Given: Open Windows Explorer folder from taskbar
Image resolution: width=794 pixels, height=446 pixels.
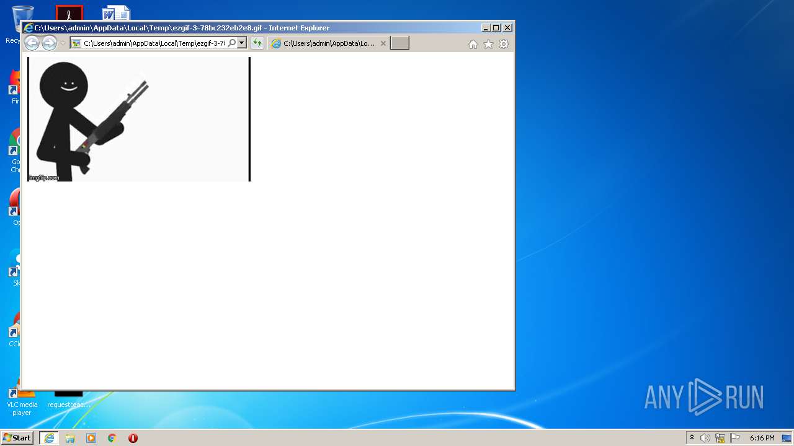Looking at the screenshot, I should (x=70, y=438).
